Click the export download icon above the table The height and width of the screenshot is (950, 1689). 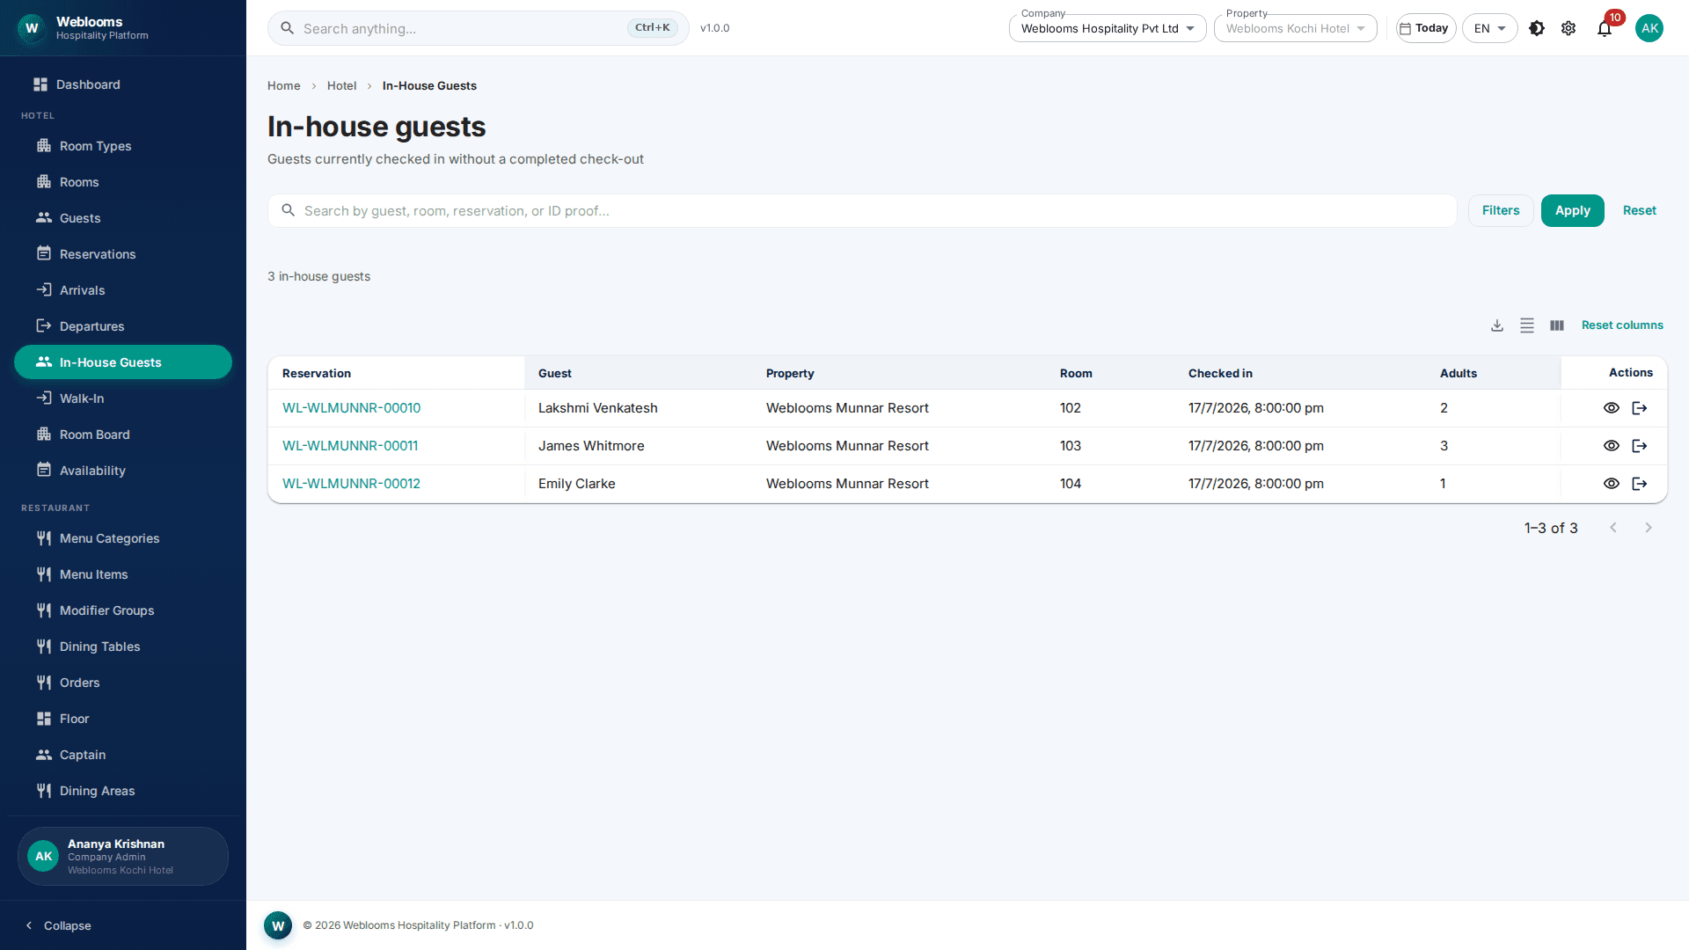[1497, 325]
